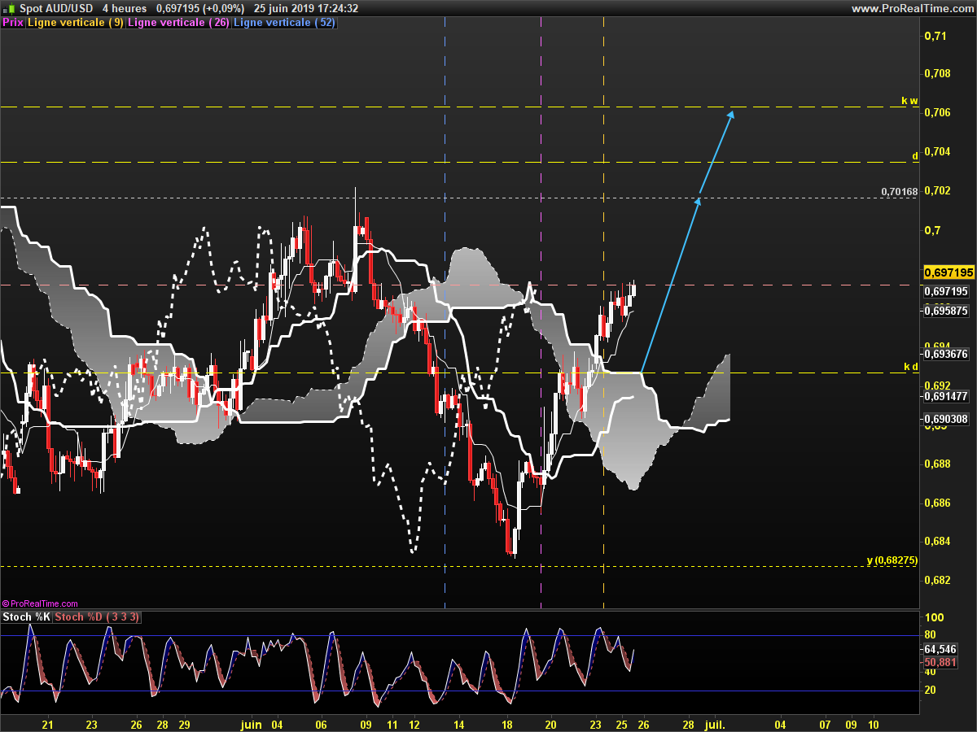The image size is (977, 732).
Task: Click the 0,706 price axis label
Action: 939,112
